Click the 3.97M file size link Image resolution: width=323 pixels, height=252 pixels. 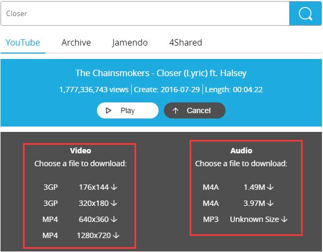(x=254, y=203)
